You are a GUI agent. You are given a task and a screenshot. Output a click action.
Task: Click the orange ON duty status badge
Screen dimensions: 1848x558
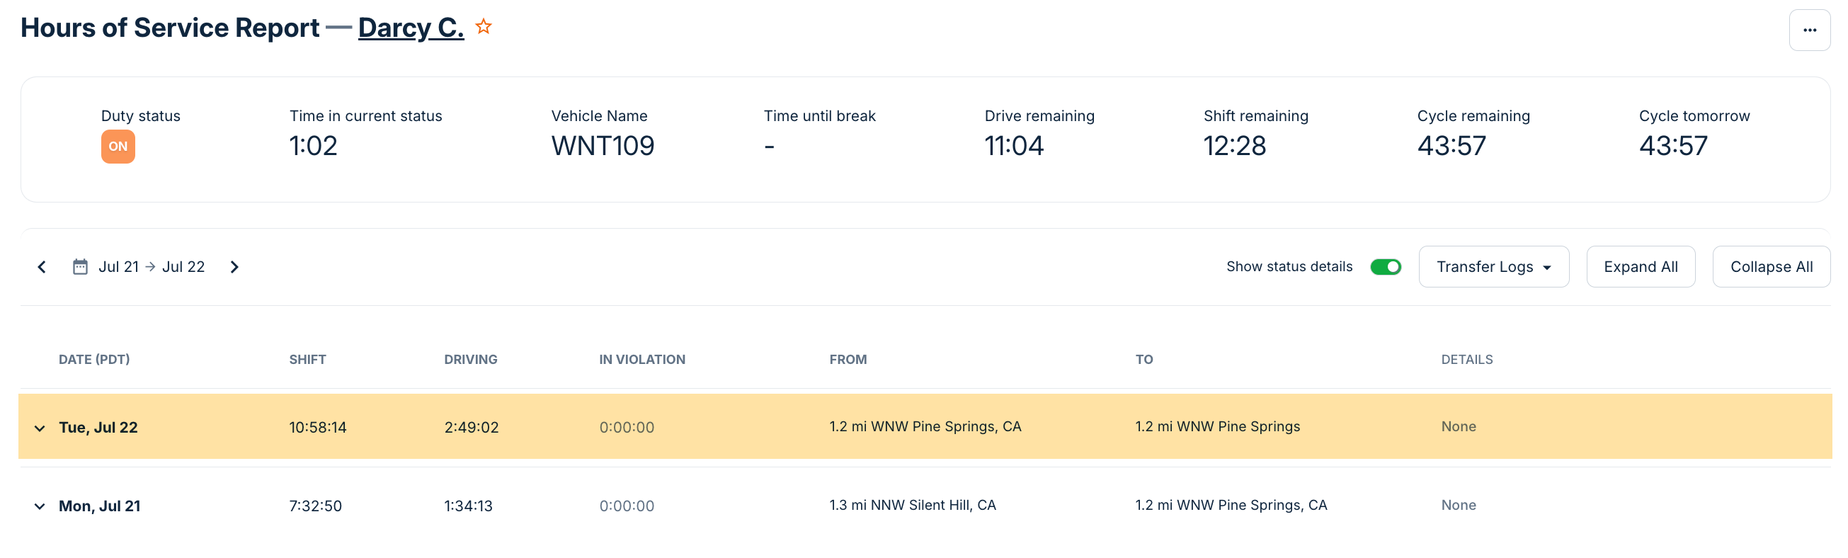click(118, 147)
